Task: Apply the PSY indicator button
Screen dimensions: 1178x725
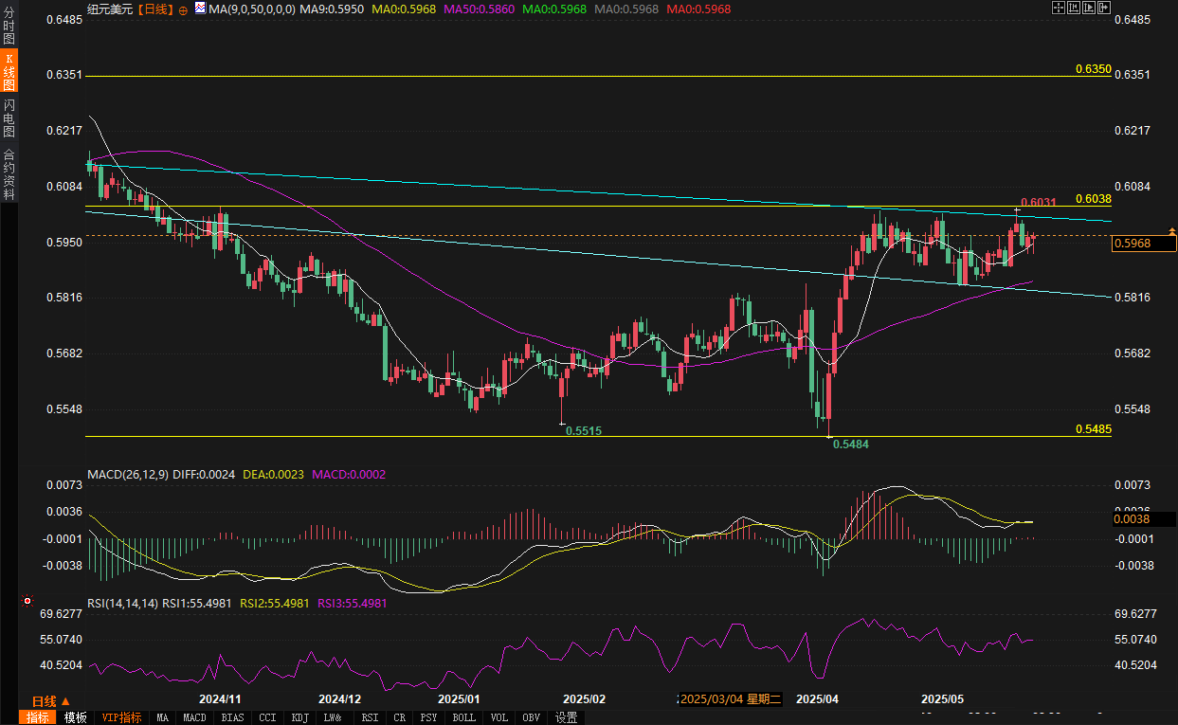Action: pos(429,717)
